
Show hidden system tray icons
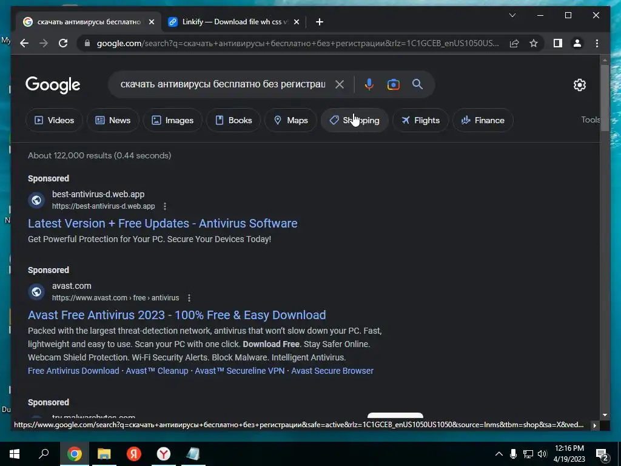499,454
